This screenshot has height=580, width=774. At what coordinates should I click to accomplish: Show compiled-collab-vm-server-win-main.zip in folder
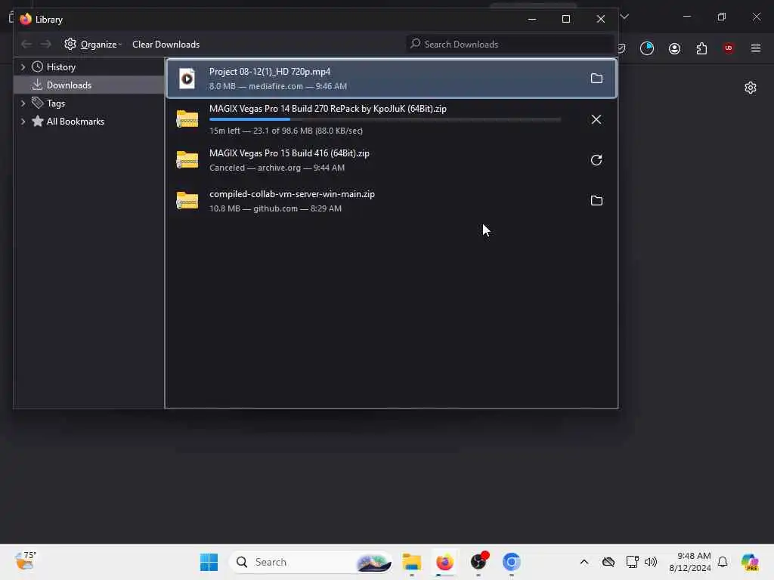click(596, 200)
